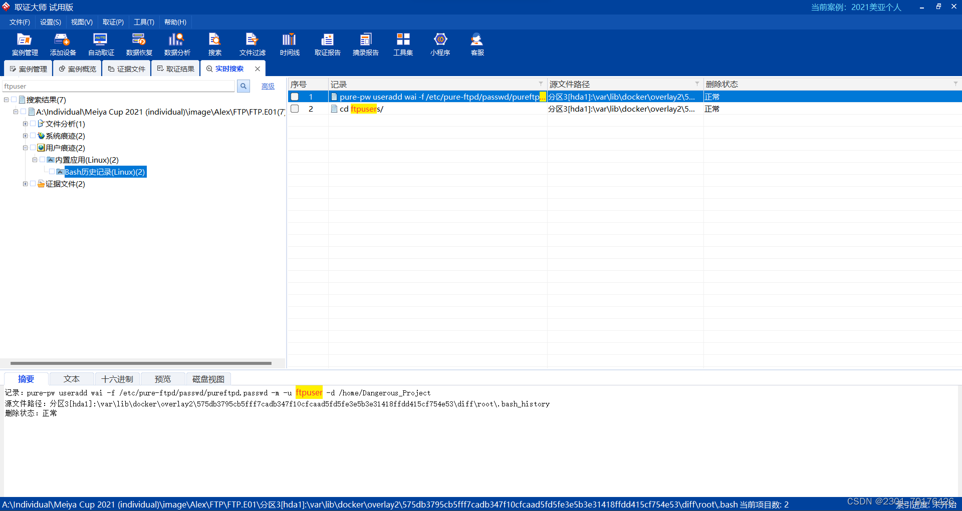Switch to the 取证结果 tab
Screen dimensions: 962x511
[175, 69]
